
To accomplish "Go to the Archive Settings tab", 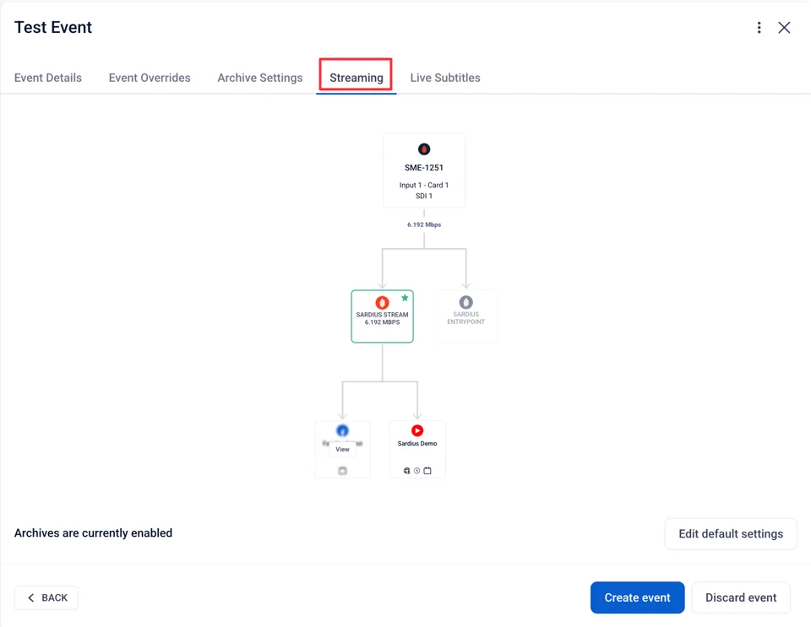I will pos(260,78).
